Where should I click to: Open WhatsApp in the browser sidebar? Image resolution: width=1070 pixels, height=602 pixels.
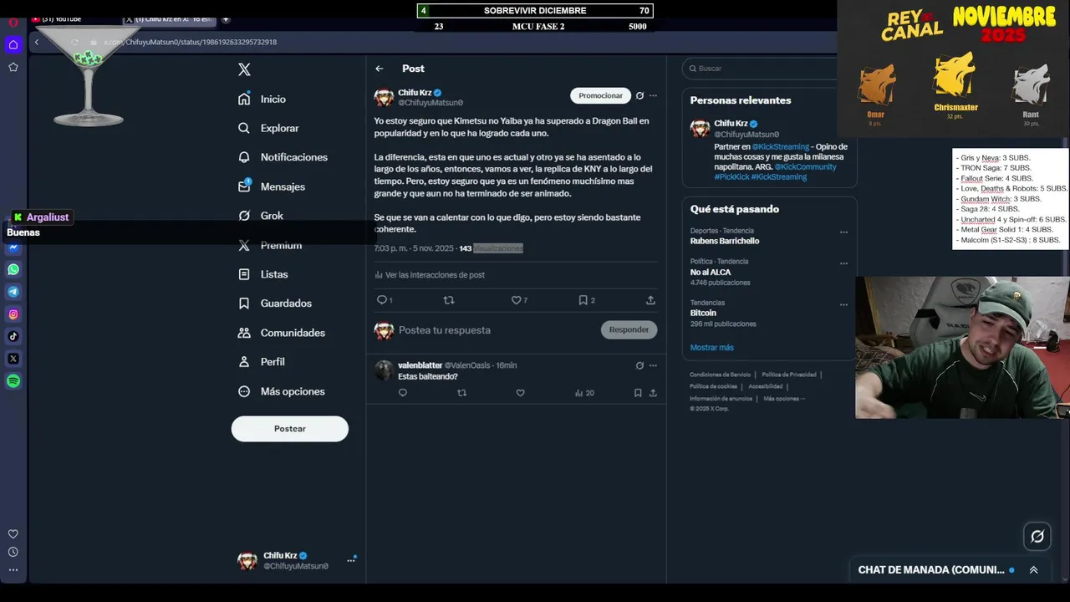coord(13,269)
